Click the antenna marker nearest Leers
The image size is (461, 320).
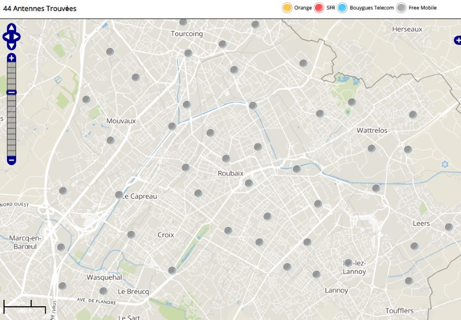(448, 227)
